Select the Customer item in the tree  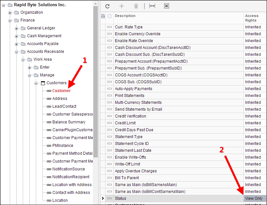(61, 90)
